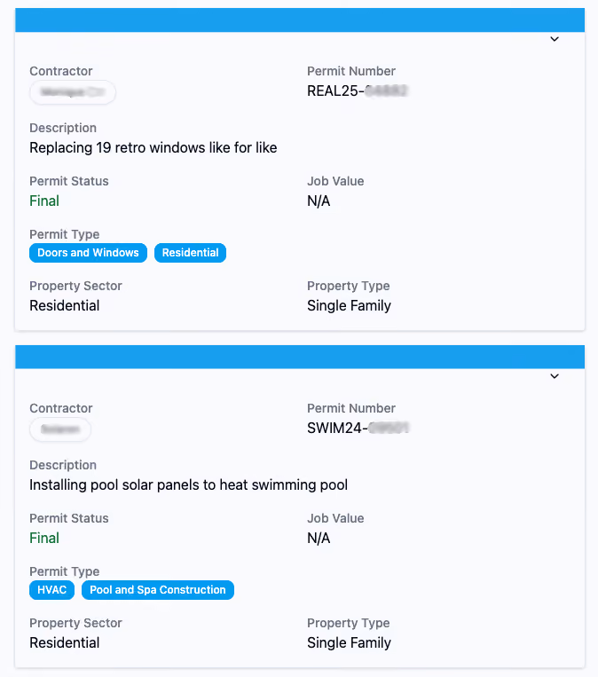Click the N/A job value on first card
This screenshot has width=598, height=677.
[319, 201]
